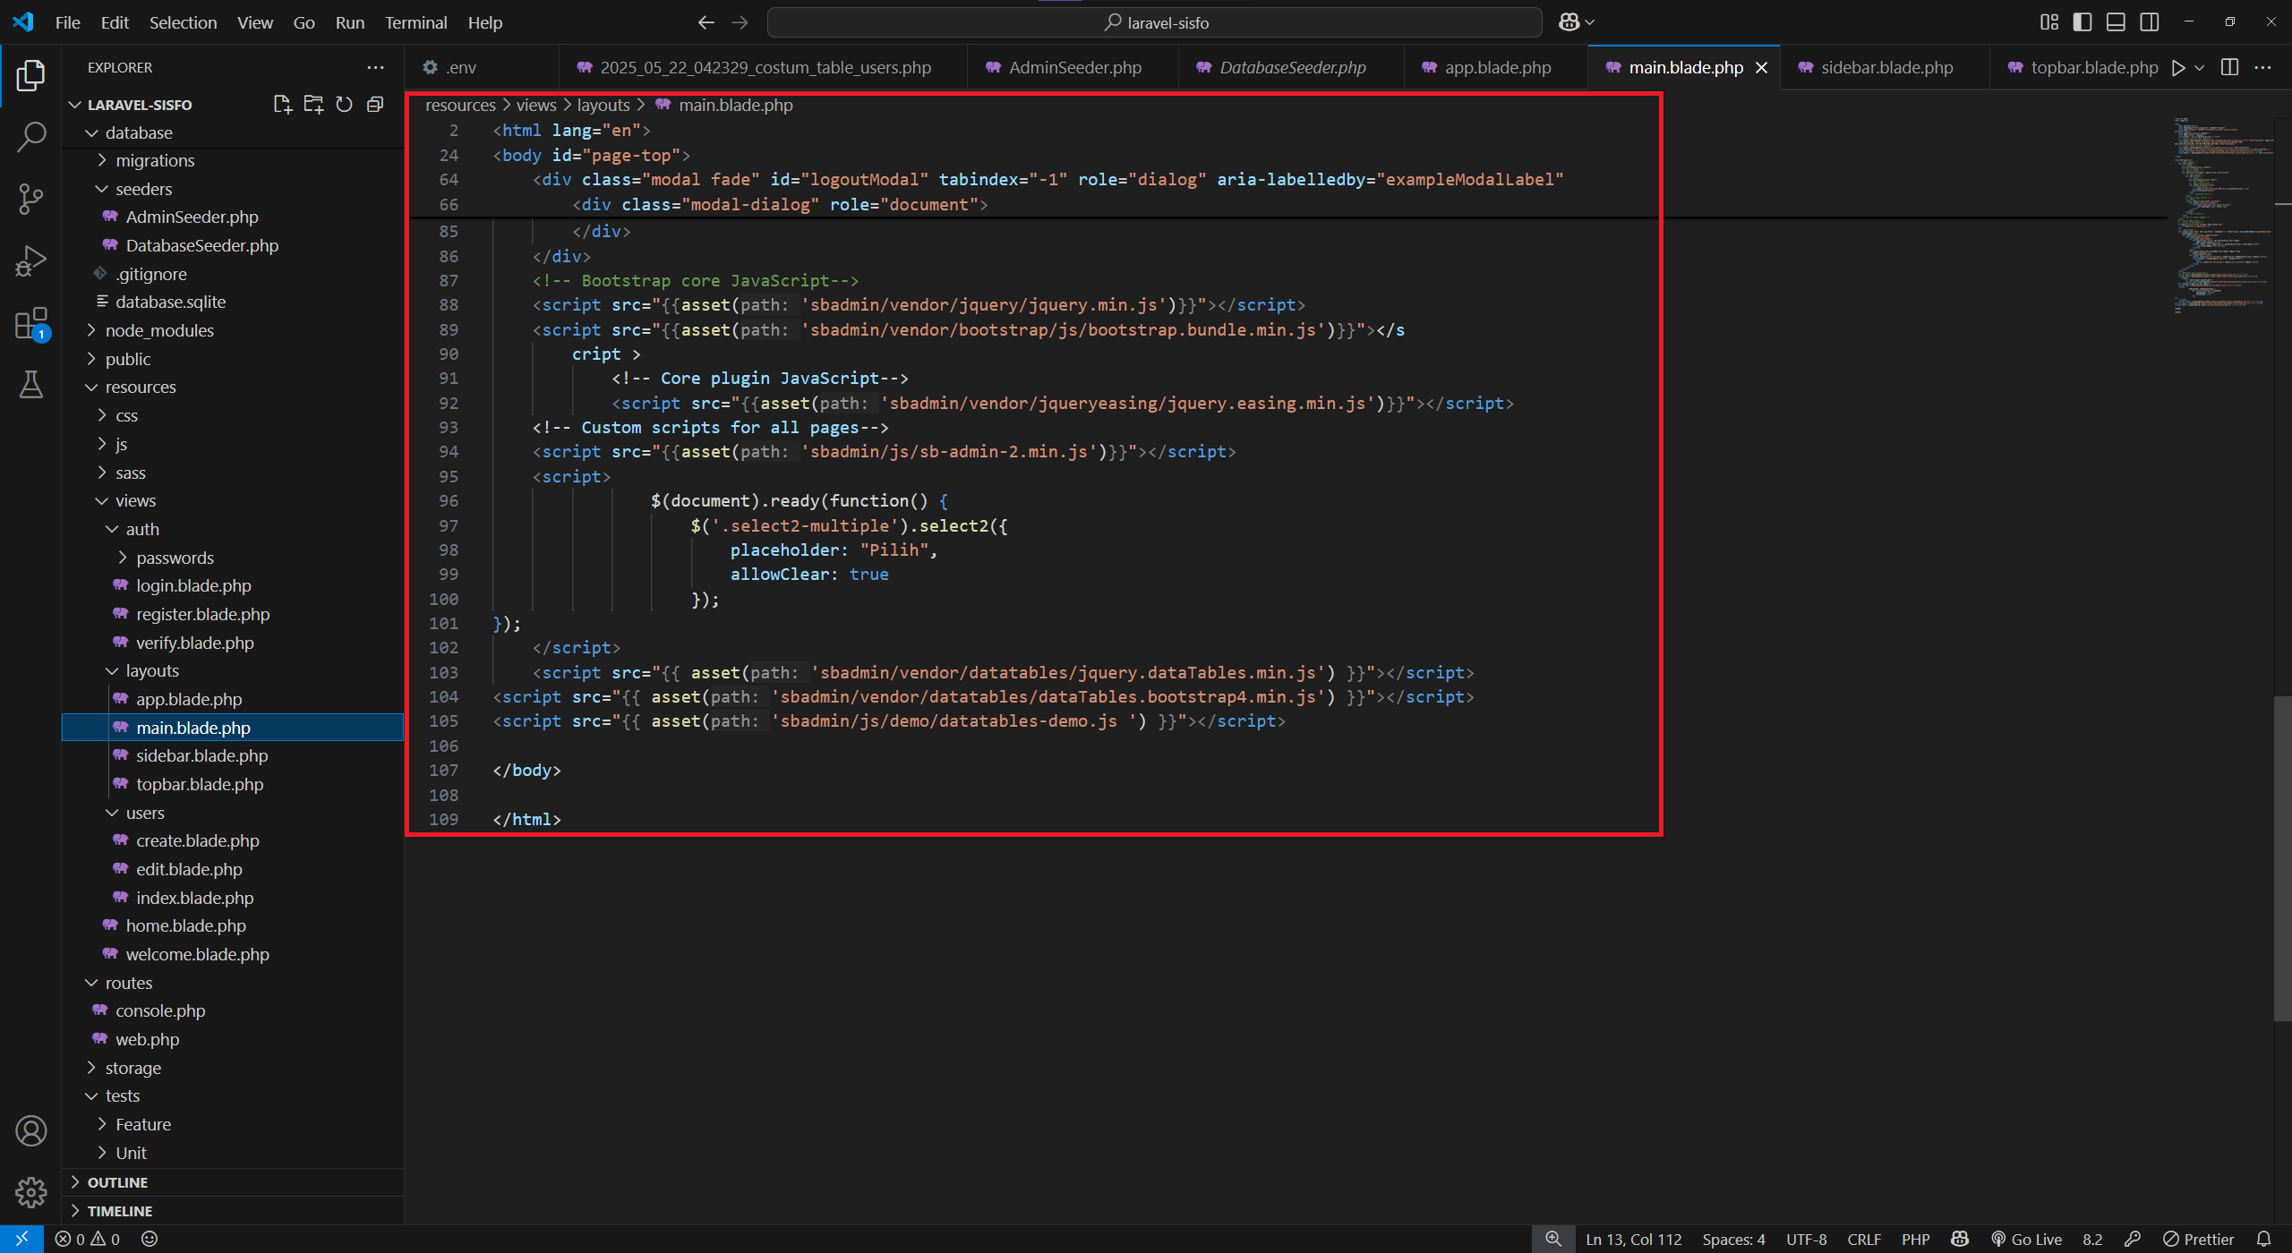This screenshot has height=1253, width=2292.
Task: Open the Search sidebar icon
Action: (x=31, y=136)
